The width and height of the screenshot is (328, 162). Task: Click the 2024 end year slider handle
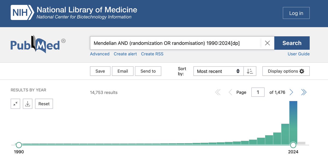293,145
